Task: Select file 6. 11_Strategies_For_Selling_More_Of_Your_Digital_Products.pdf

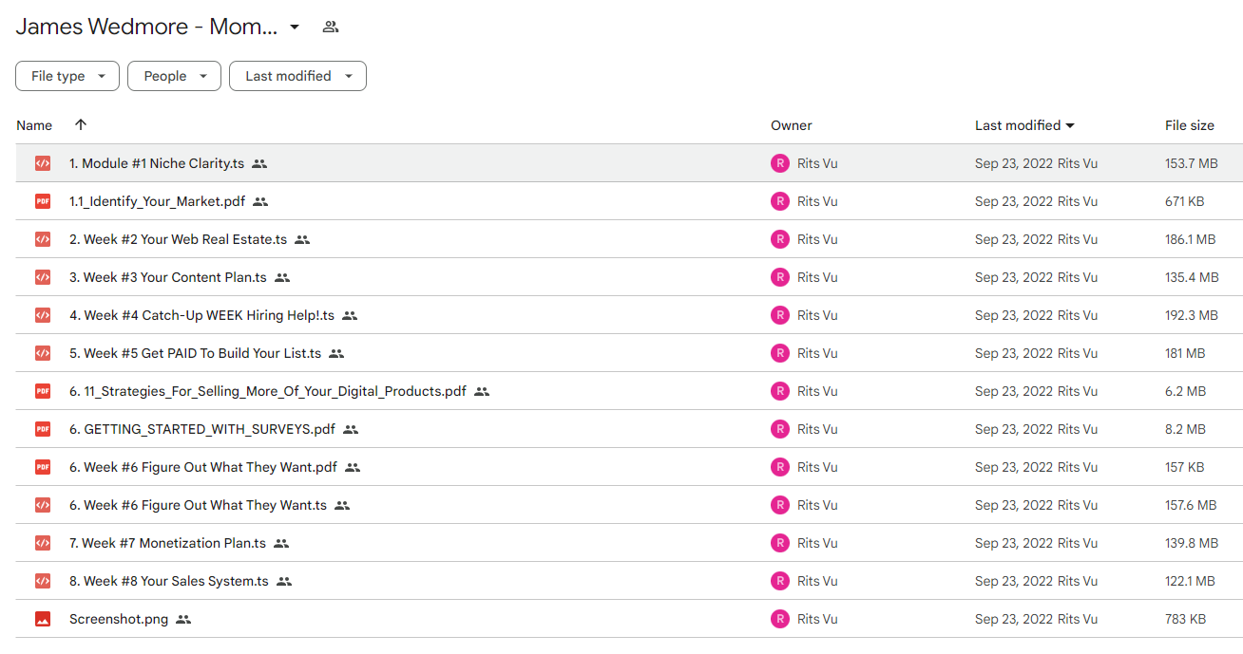Action: [268, 391]
